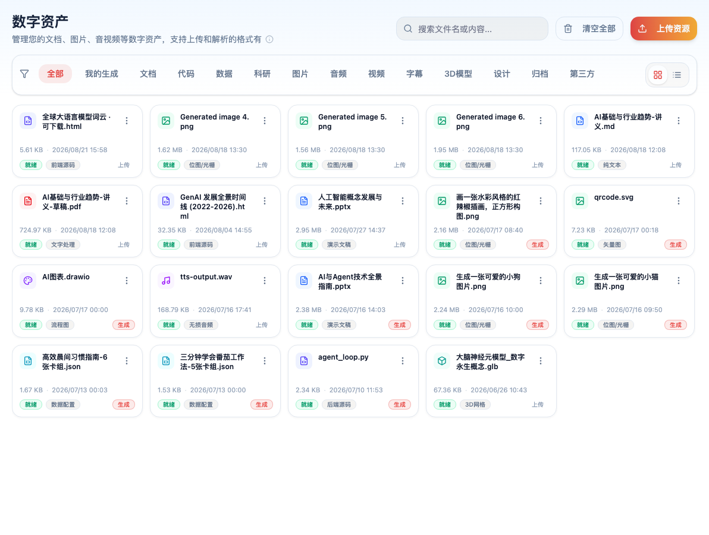Click the info icon beside supported formats
Viewport: 709px width, 535px height.
coord(269,39)
